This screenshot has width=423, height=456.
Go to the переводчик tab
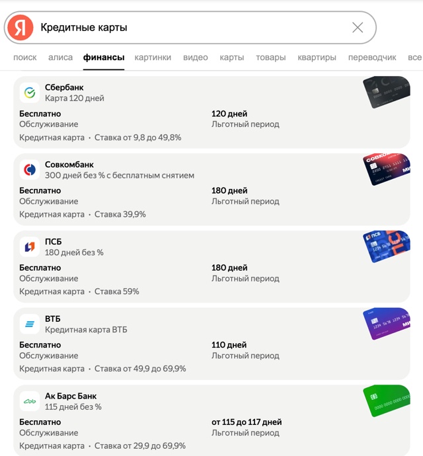pyautogui.click(x=372, y=57)
